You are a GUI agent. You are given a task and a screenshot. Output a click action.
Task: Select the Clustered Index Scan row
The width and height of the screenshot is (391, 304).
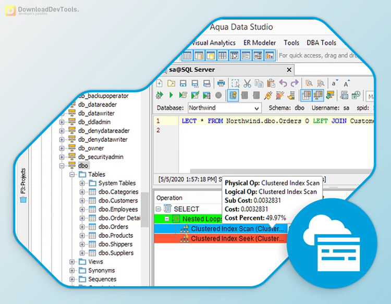pos(221,229)
